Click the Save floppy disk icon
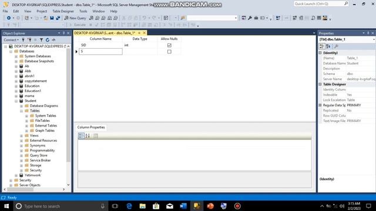376x211 pixels. click(52, 18)
